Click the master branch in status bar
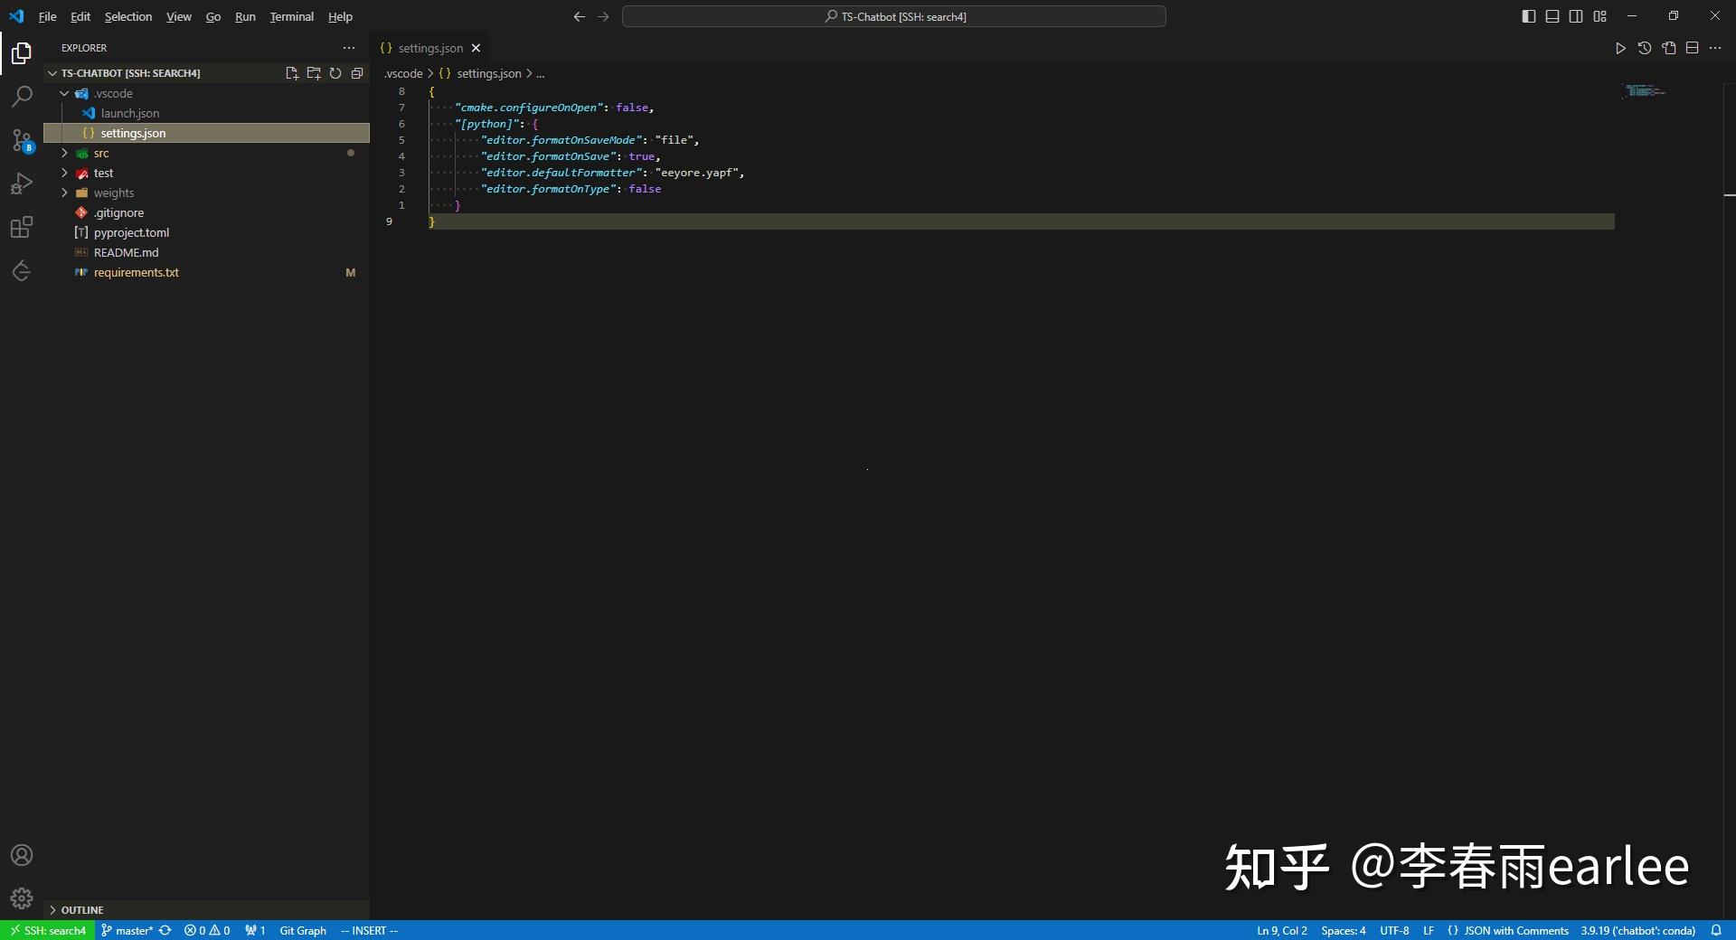 pos(127,930)
